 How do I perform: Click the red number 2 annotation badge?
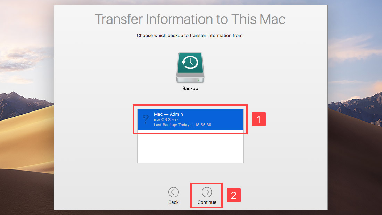(x=234, y=195)
